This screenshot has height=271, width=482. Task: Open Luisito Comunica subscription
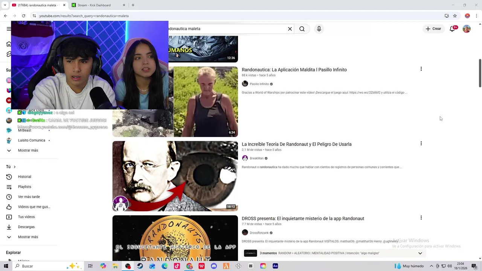pyautogui.click(x=32, y=140)
